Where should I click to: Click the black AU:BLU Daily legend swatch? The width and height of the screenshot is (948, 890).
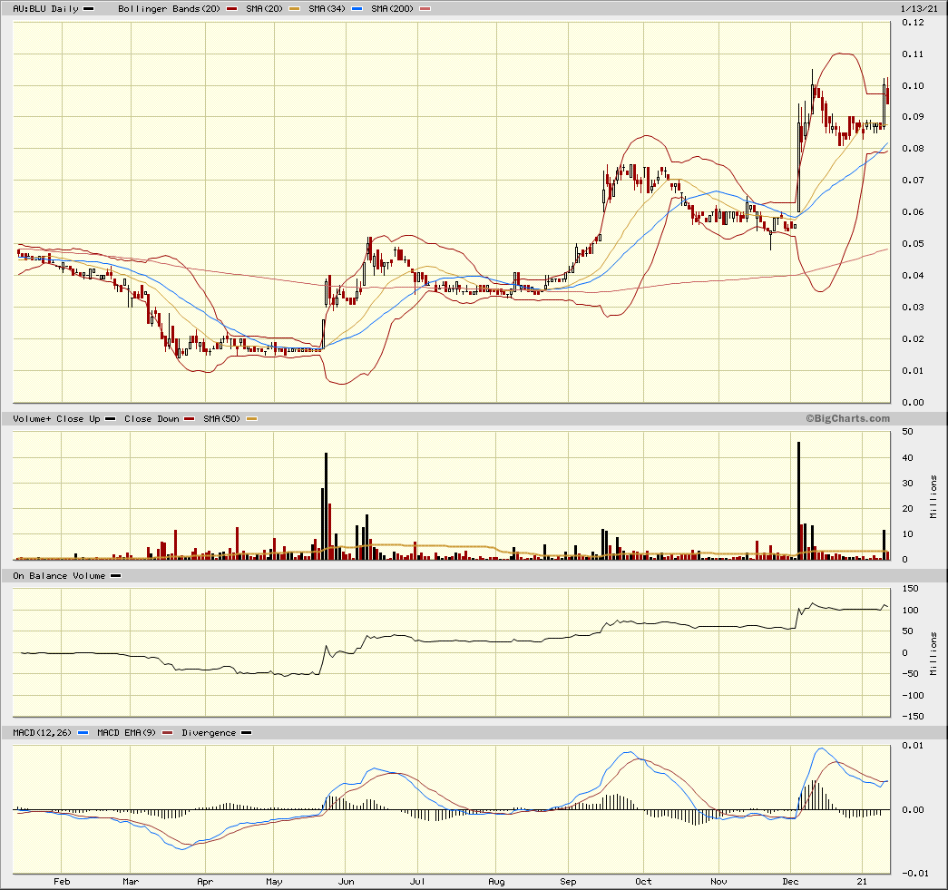tap(88, 8)
